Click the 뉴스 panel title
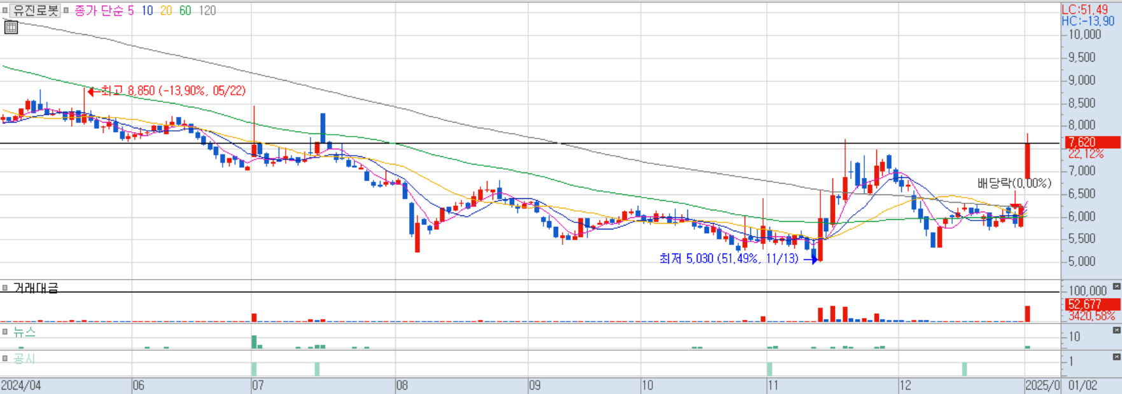 pyautogui.click(x=24, y=332)
